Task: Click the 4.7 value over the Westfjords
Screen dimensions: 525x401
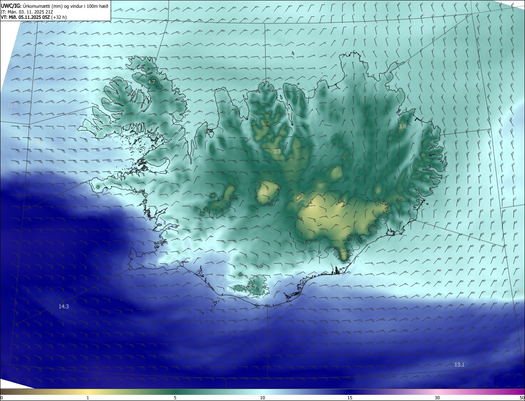Action: tap(151, 82)
